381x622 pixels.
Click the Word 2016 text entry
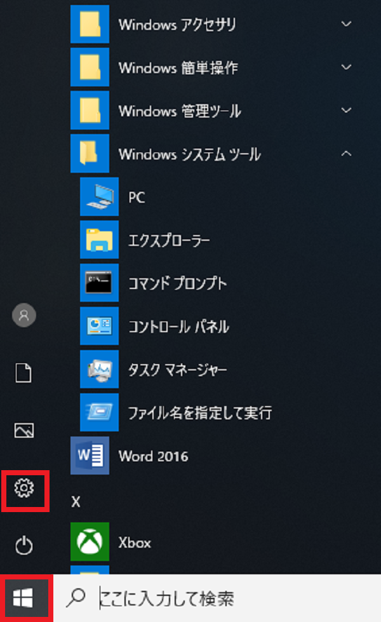pos(154,456)
